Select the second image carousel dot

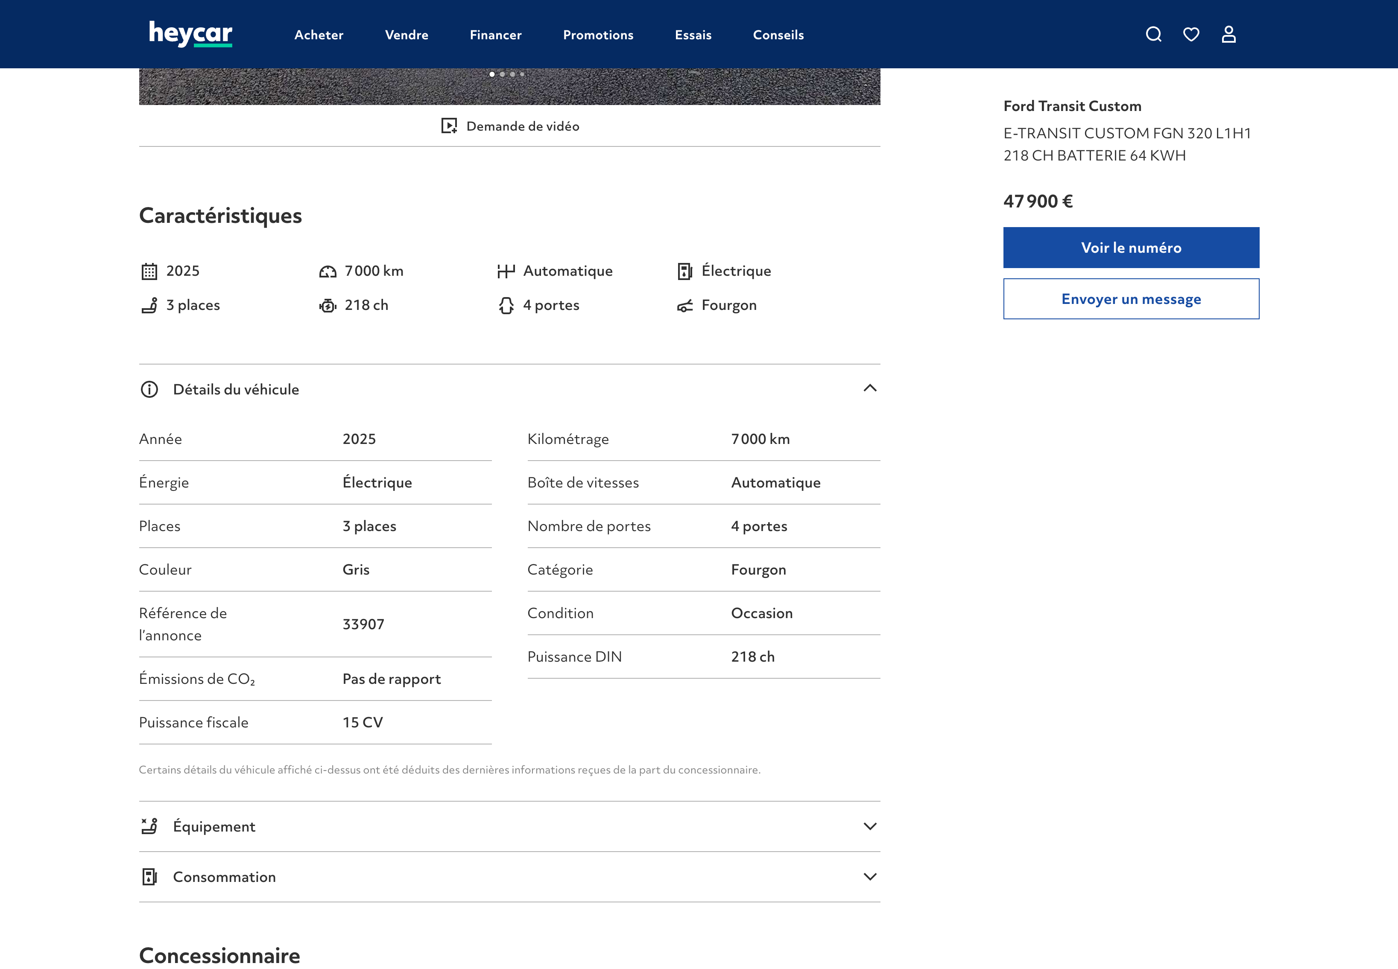pos(502,74)
